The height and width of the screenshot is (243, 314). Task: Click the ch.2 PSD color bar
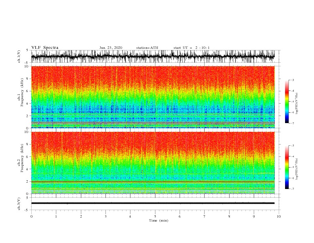(x=287, y=167)
